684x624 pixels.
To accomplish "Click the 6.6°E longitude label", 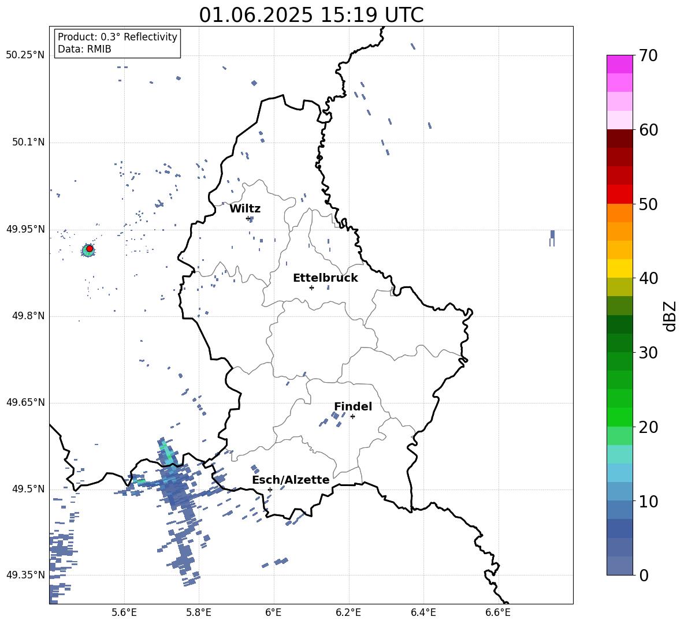I will (498, 613).
